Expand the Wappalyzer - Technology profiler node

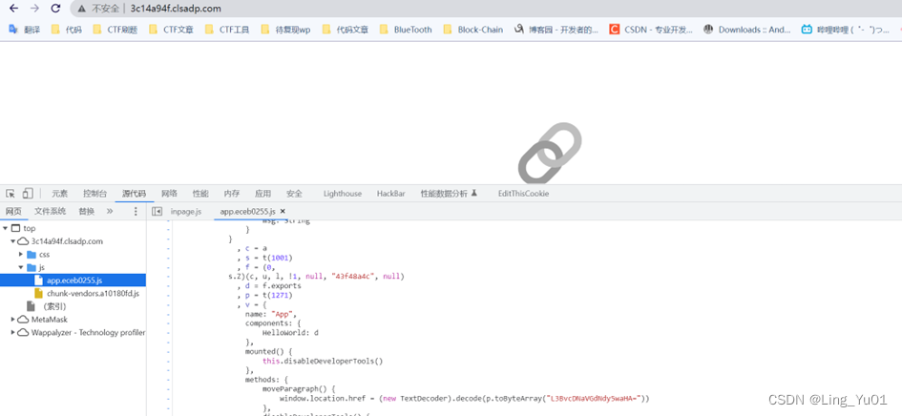(13, 333)
